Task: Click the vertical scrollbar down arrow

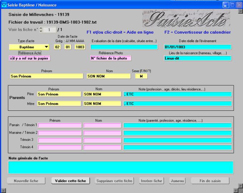Action: 240,185
